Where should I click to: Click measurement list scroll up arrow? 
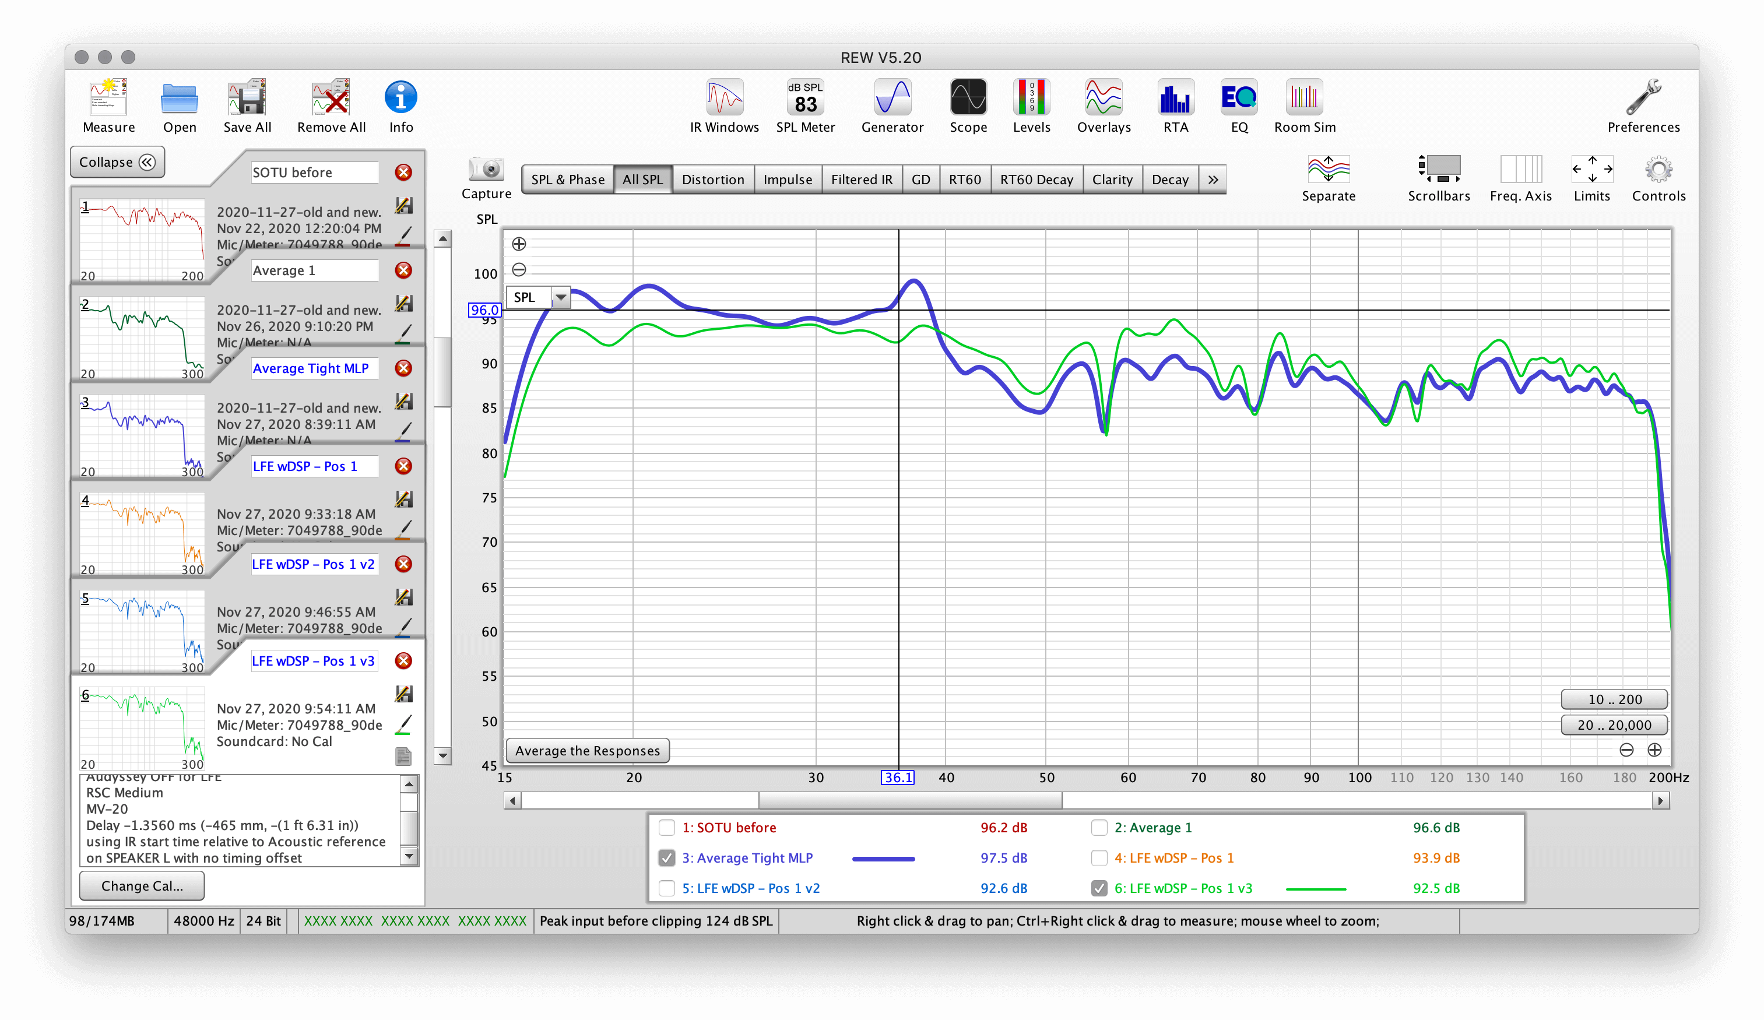[442, 239]
